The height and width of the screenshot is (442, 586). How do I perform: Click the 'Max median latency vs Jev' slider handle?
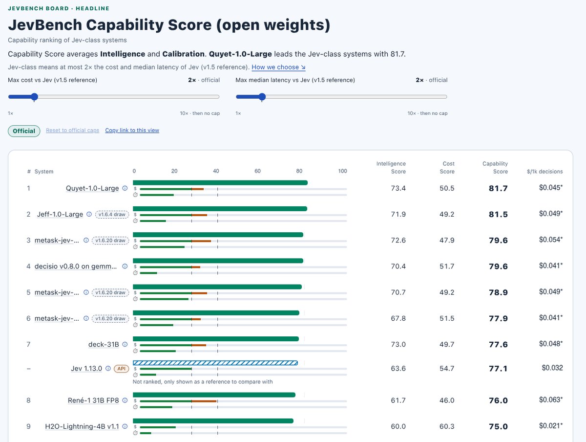pyautogui.click(x=262, y=97)
